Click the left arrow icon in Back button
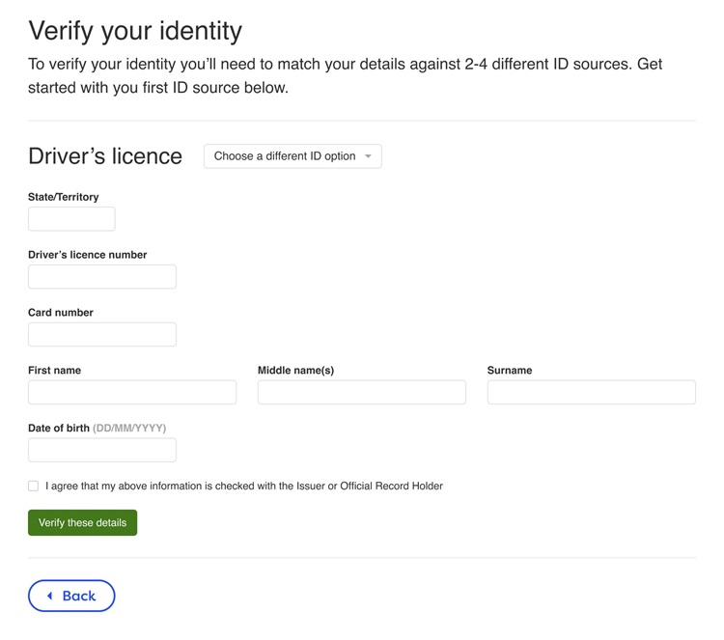The width and height of the screenshot is (724, 640). (50, 597)
